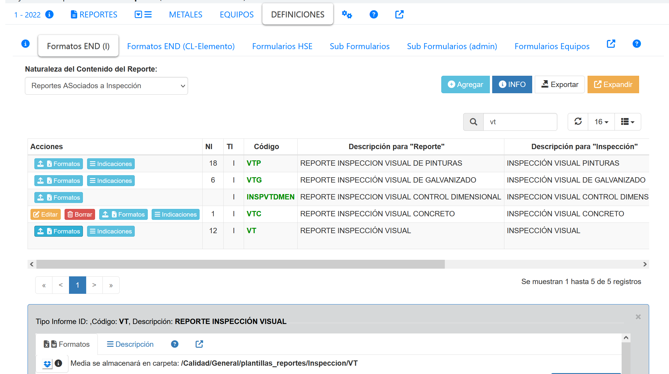
Task: Click the horizontal table scrollbar
Action: (x=240, y=264)
